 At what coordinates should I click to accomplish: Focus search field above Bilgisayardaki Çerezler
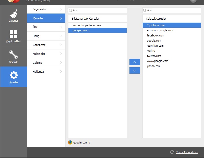point(98,10)
